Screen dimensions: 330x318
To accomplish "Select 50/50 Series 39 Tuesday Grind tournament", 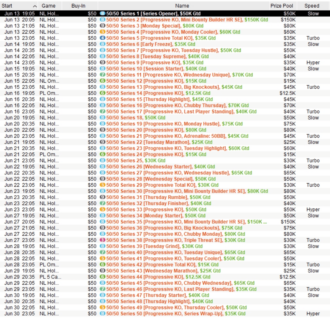I will (165, 246).
